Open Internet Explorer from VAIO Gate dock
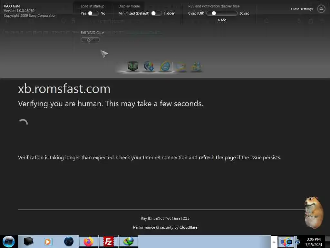 point(165,66)
